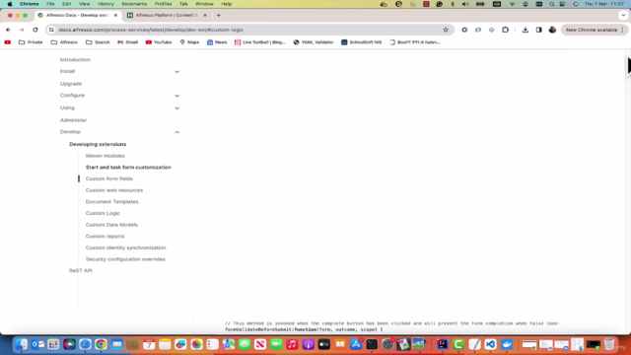Open the Administer docs page
Image resolution: width=631 pixels, height=355 pixels.
pos(73,120)
